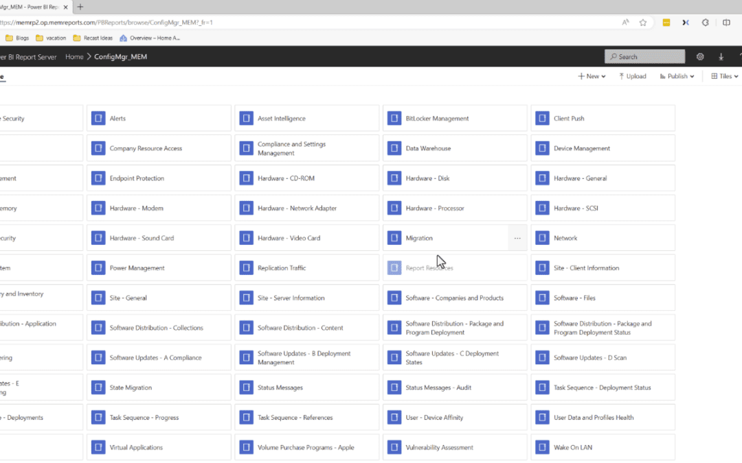Open the Recast Ideas bookmark folder
The height and width of the screenshot is (463, 742).
pyautogui.click(x=93, y=38)
